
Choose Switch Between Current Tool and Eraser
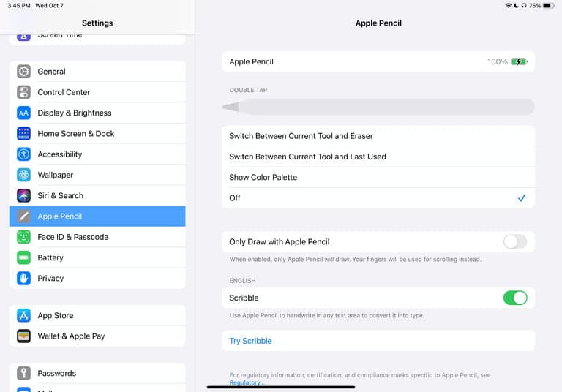(x=378, y=136)
